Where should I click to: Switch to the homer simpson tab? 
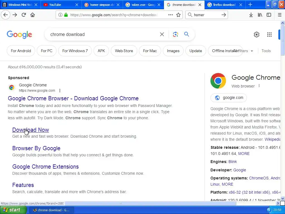tap(102, 5)
